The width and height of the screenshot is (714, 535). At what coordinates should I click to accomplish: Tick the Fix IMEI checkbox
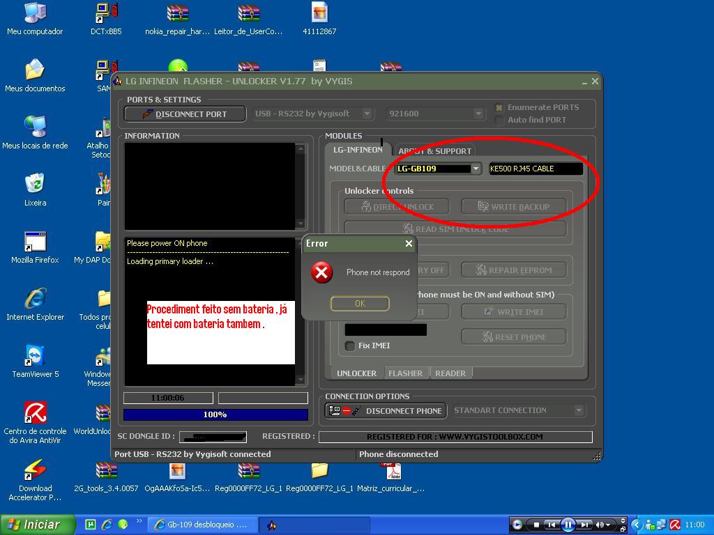pos(350,346)
